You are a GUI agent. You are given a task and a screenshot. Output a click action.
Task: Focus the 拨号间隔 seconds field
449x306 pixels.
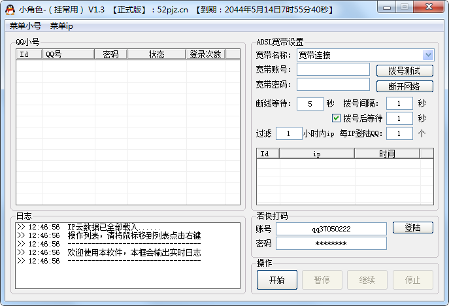pyautogui.click(x=399, y=103)
